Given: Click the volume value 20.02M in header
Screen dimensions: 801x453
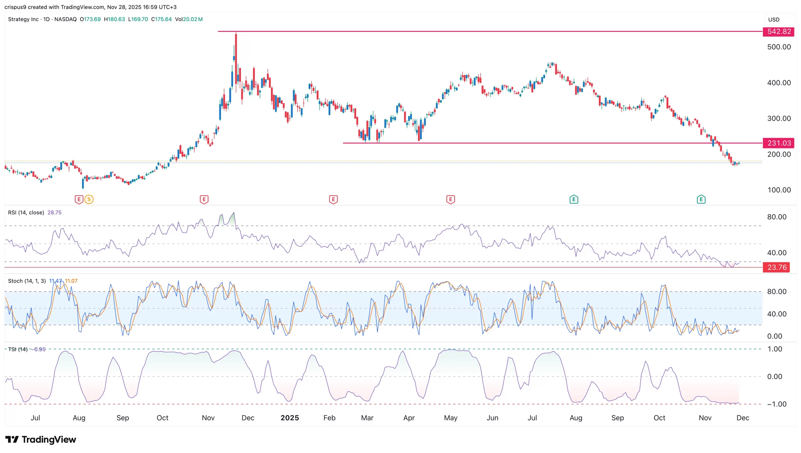Looking at the screenshot, I should click(192, 19).
